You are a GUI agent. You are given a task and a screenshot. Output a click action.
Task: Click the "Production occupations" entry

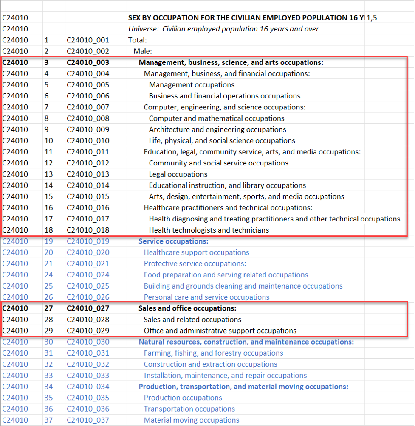click(x=183, y=398)
